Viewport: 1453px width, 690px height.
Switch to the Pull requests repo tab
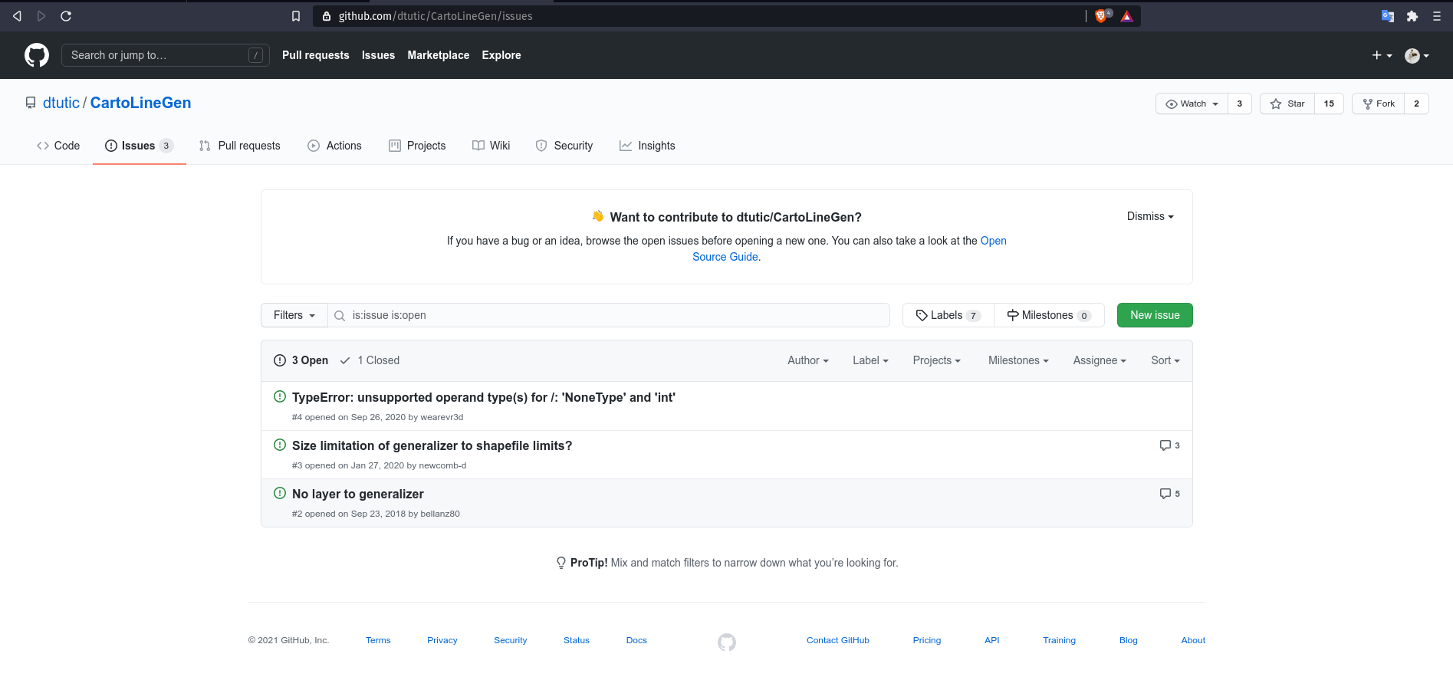(240, 146)
